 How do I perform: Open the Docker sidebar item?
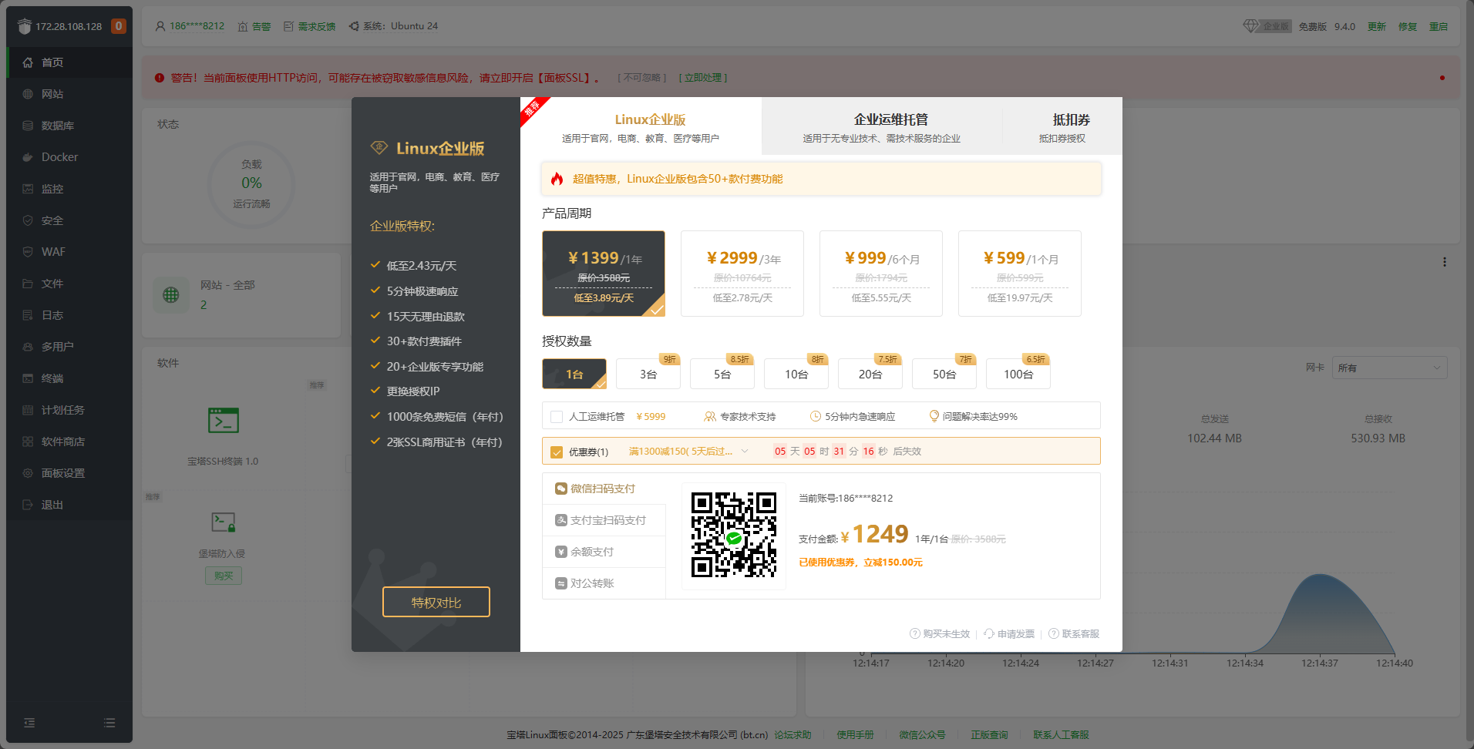[x=69, y=157]
